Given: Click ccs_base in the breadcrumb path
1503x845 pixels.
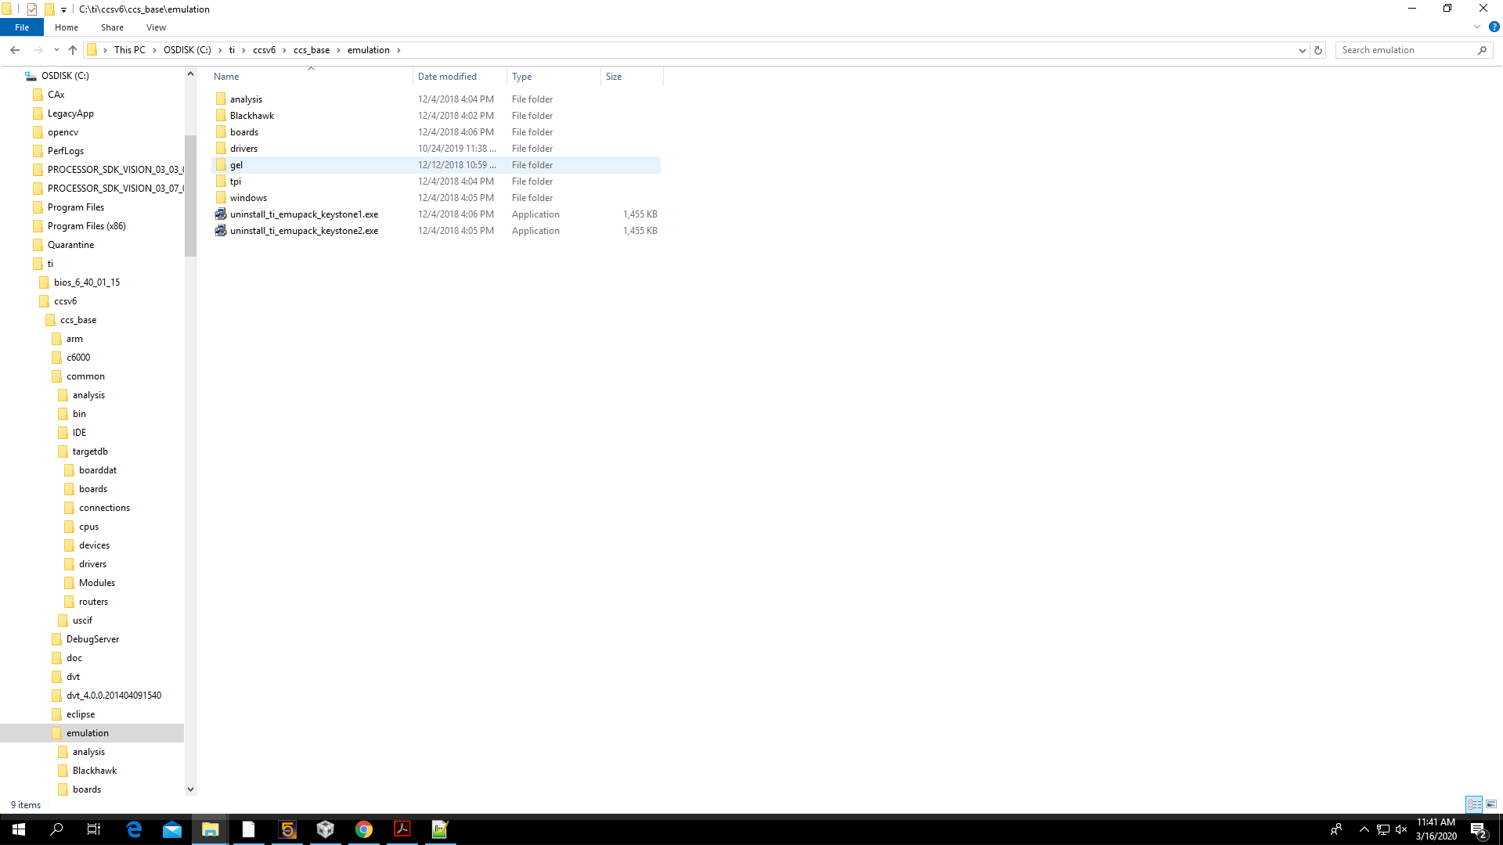Looking at the screenshot, I should point(312,50).
